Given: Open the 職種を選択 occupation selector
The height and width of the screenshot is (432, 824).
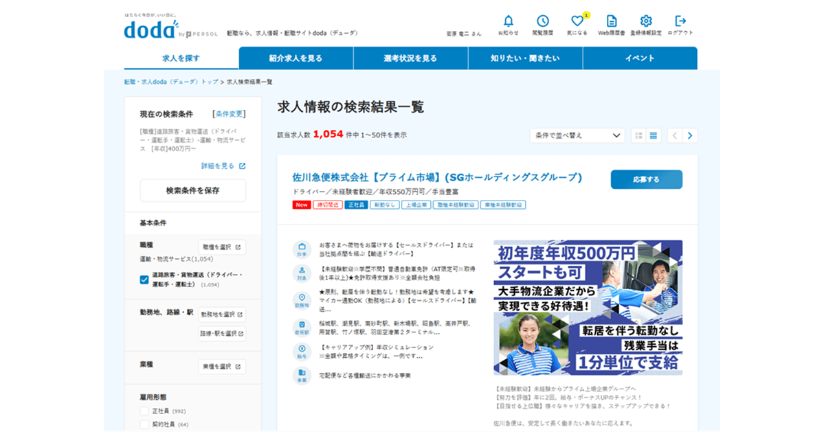Looking at the screenshot, I should 221,246.
